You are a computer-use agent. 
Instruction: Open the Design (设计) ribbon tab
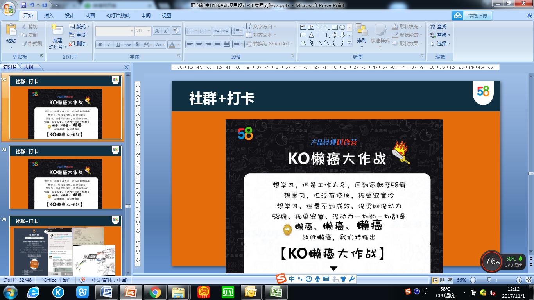coord(70,16)
